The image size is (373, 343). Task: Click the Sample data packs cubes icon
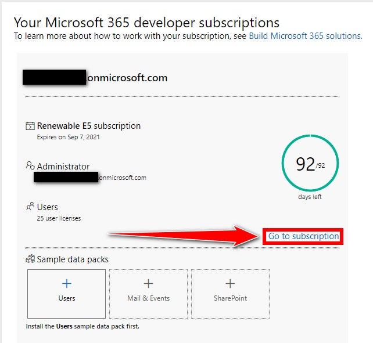click(x=30, y=259)
